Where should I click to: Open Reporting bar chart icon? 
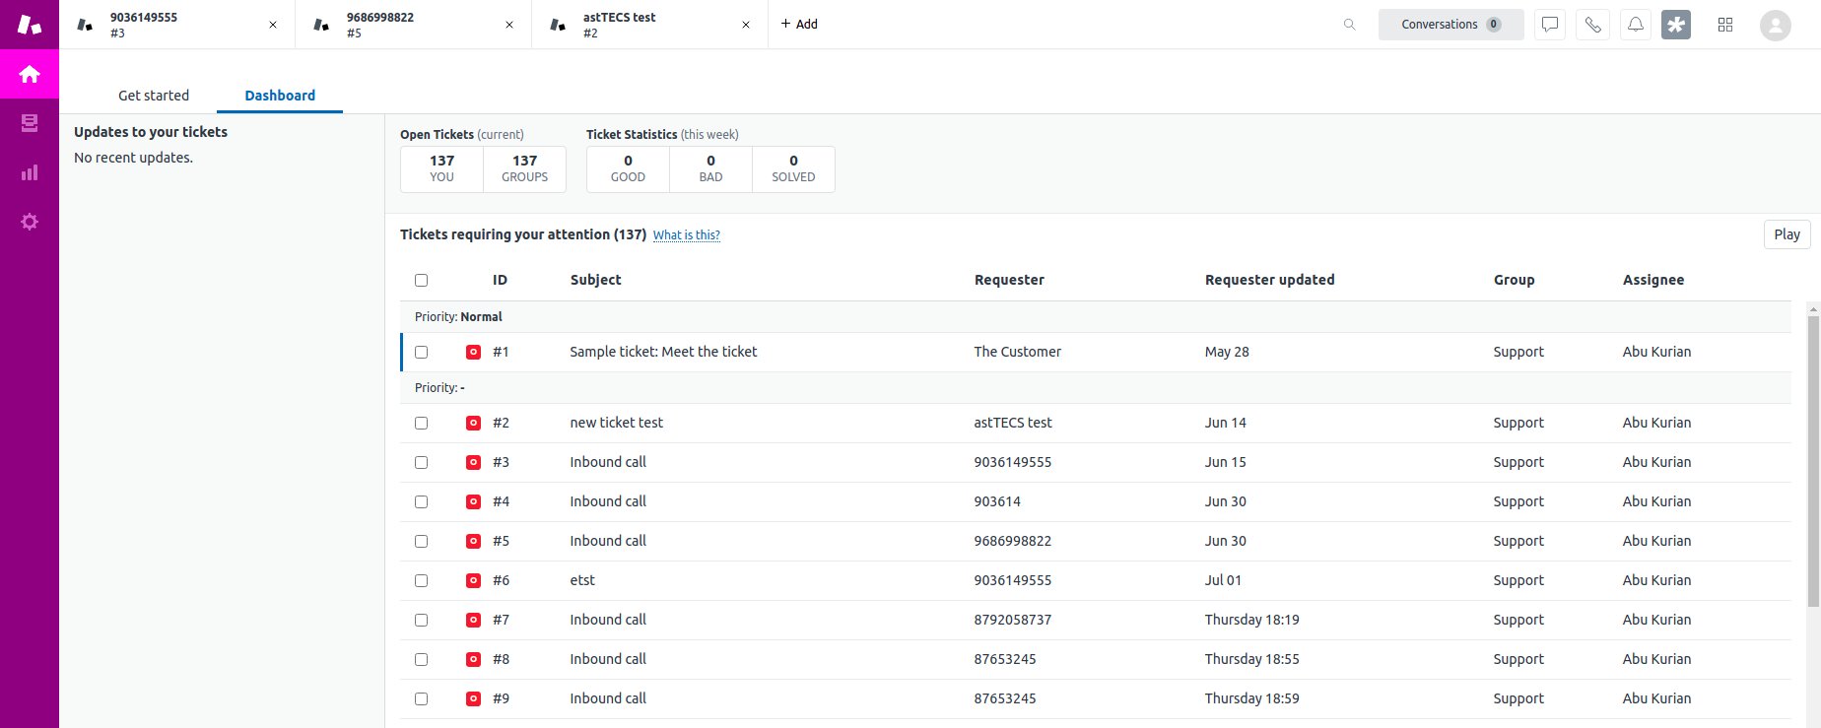30,172
